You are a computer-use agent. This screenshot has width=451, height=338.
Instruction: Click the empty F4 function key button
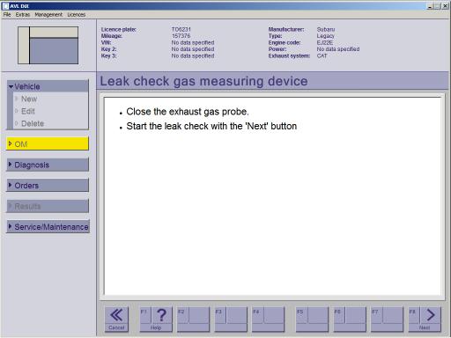click(269, 320)
